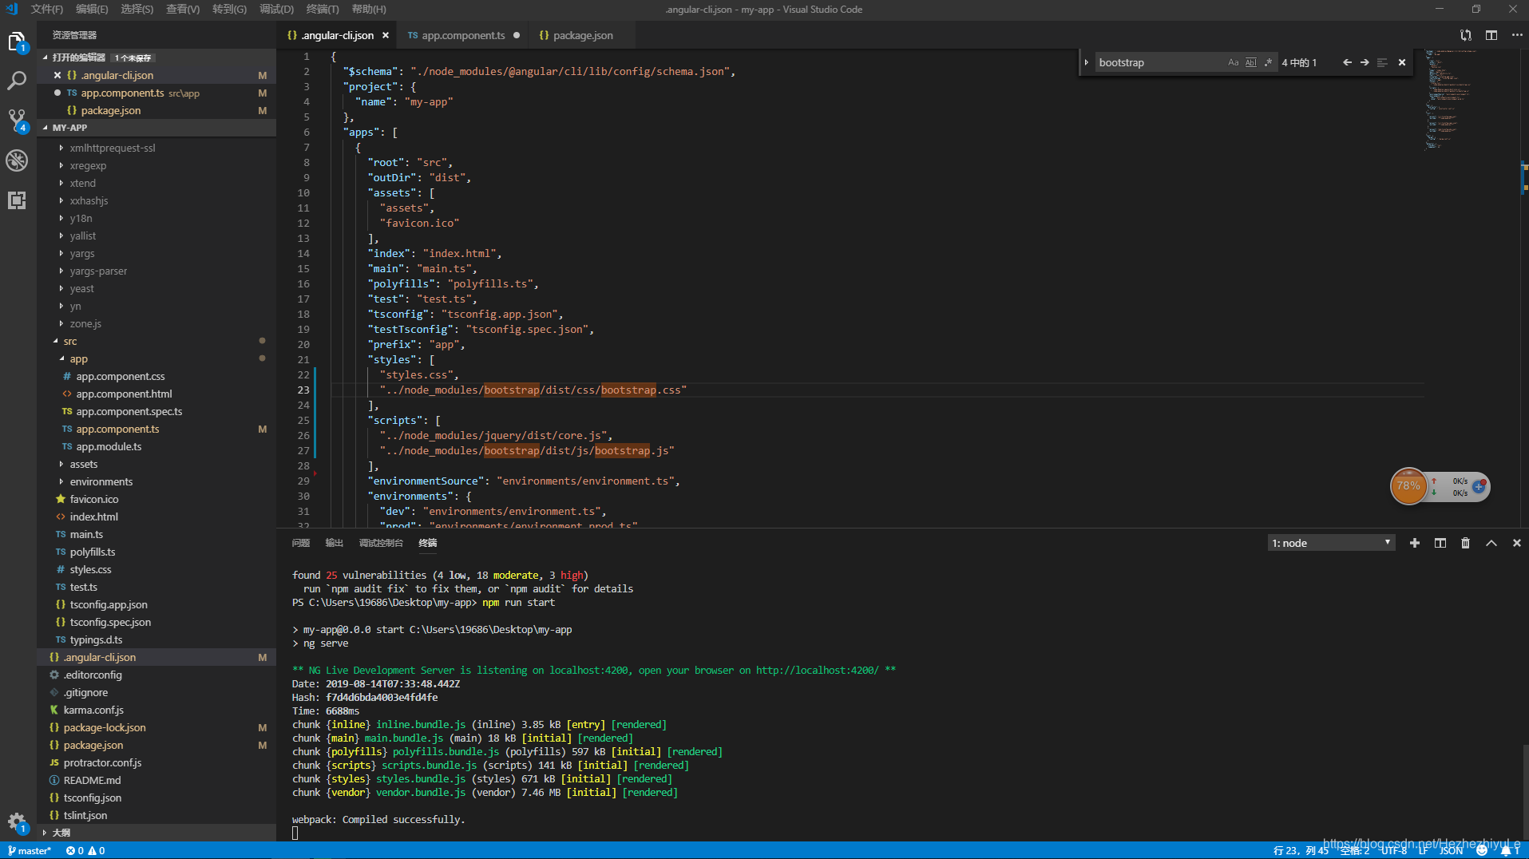
Task: Create a new terminal with plus icon
Action: tap(1415, 543)
